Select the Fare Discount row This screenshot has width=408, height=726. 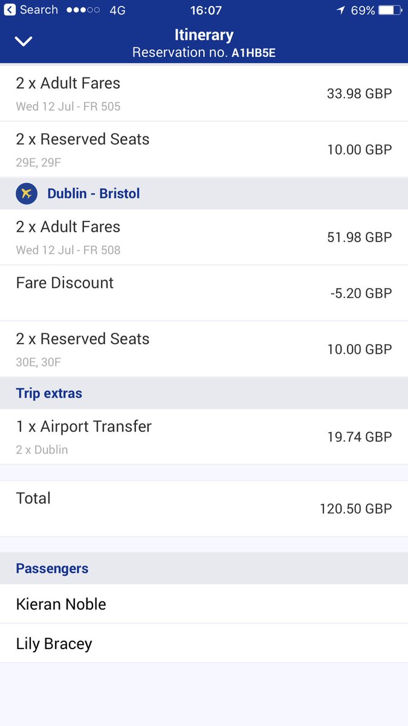pyautogui.click(x=204, y=293)
